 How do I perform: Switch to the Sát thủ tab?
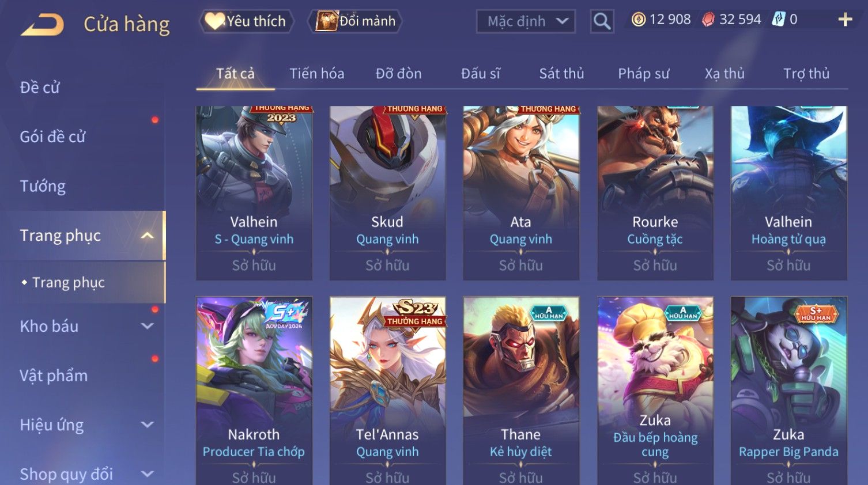(x=561, y=74)
